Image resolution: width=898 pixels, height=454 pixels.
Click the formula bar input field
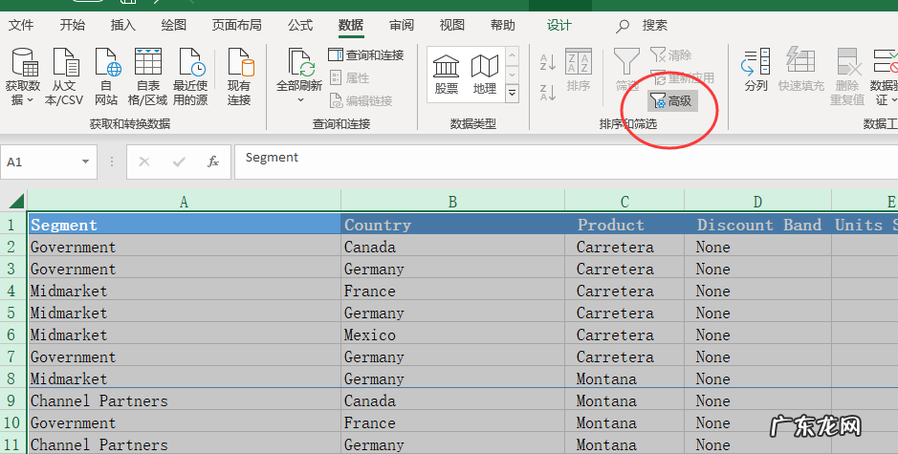(x=564, y=161)
